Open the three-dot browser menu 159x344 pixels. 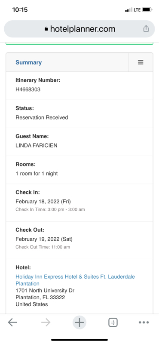(x=144, y=322)
